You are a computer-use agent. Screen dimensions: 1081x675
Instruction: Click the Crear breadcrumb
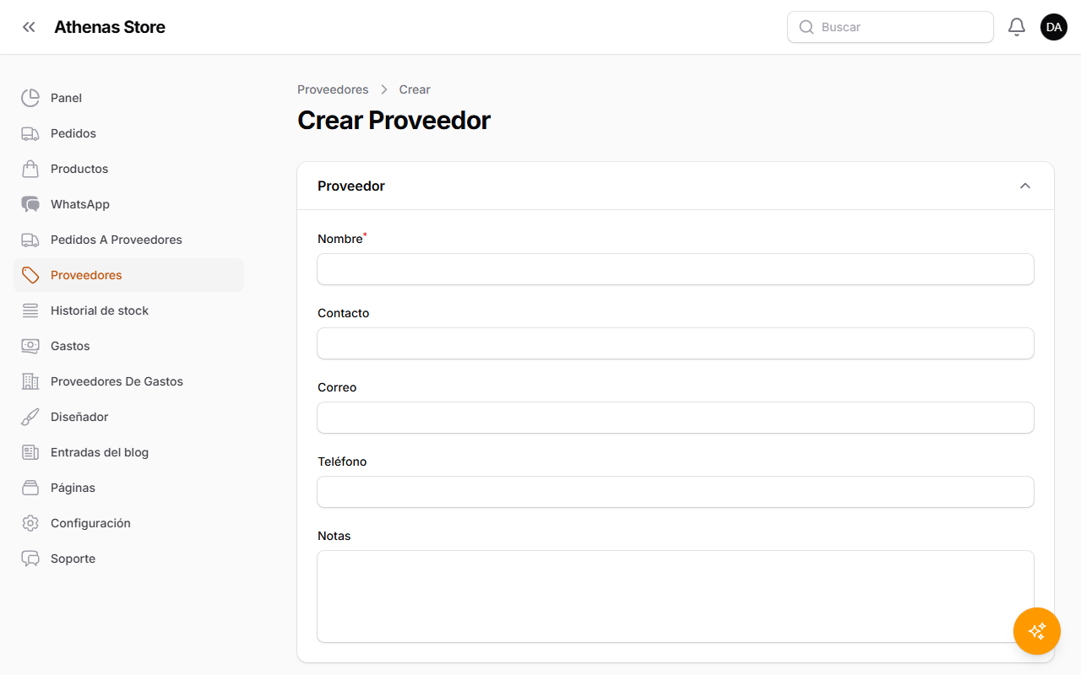[x=415, y=89]
